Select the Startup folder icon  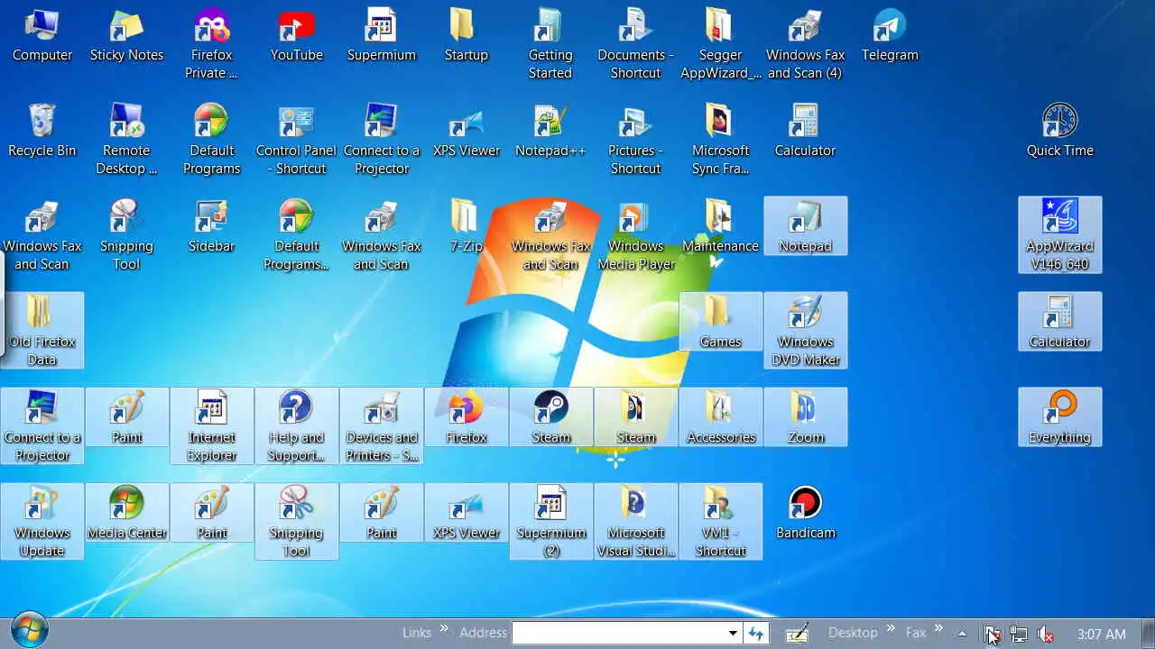click(x=467, y=36)
